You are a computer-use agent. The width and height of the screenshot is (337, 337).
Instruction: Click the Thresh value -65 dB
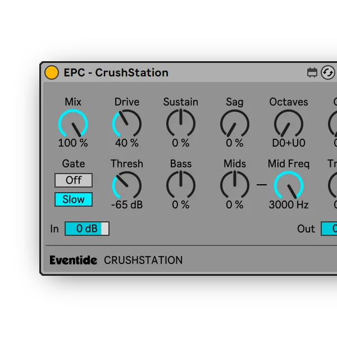point(127,204)
